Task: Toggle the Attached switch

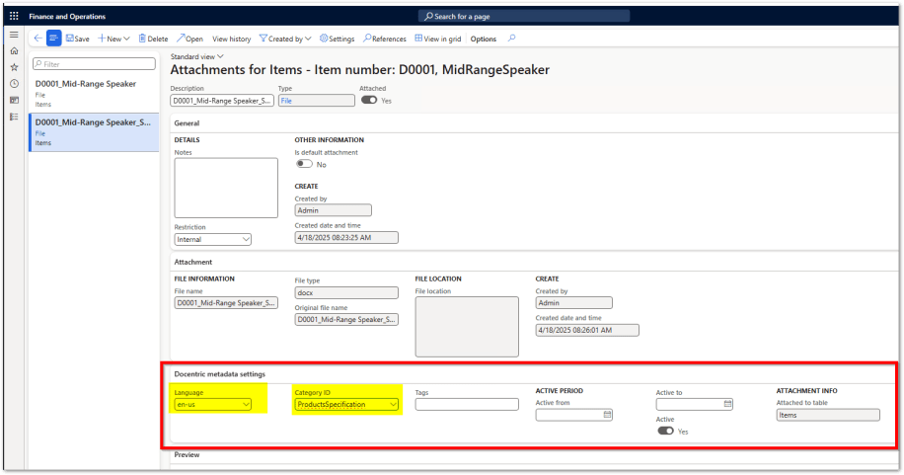Action: pos(369,100)
